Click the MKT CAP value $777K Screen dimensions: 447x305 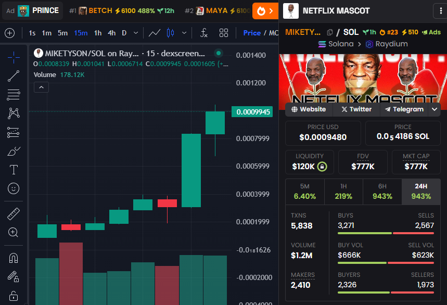(x=416, y=167)
